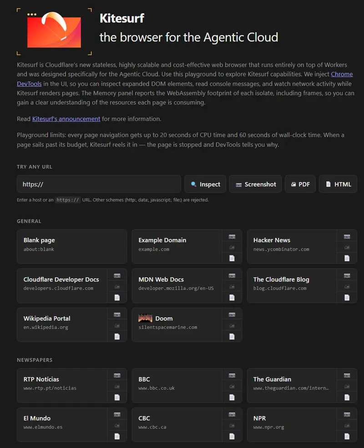The width and height of the screenshot is (364, 448).
Task: Export NPR as a PDF
Action: click(347, 426)
